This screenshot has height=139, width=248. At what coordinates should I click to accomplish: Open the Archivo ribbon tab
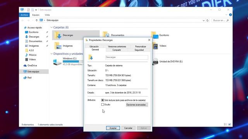[x=24, y=15]
